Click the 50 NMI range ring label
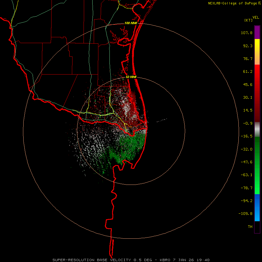 tap(131, 77)
